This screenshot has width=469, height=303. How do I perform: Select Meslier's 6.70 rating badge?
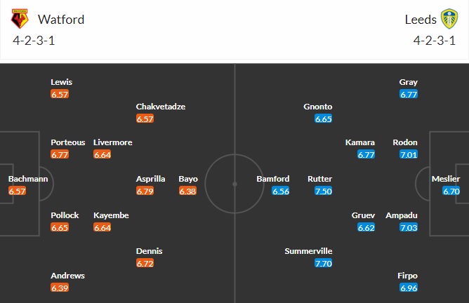(x=451, y=191)
